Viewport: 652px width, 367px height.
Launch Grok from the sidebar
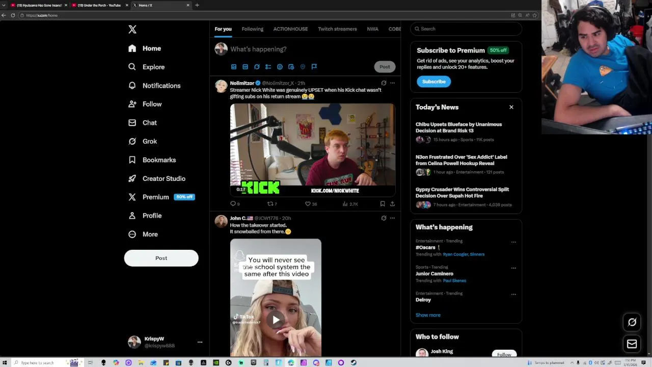point(143,141)
